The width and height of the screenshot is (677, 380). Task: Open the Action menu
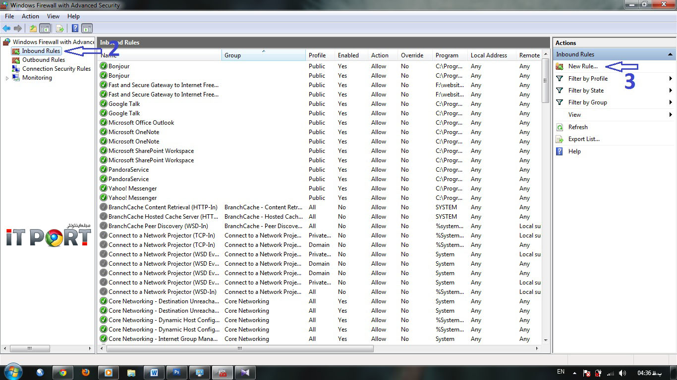30,16
